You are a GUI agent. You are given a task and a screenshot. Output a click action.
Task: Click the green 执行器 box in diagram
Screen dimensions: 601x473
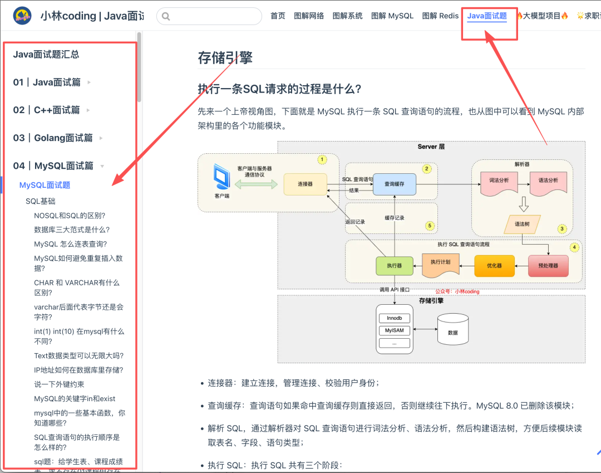click(x=394, y=266)
